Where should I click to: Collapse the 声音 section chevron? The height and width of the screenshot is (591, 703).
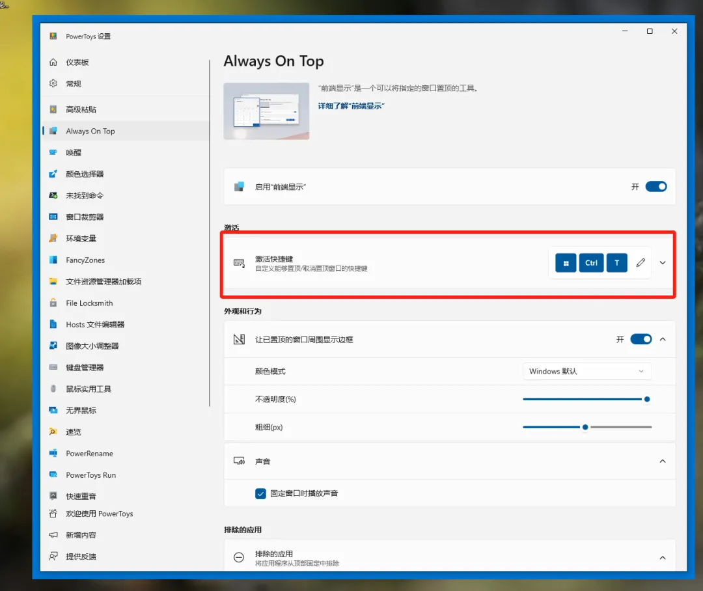(663, 461)
